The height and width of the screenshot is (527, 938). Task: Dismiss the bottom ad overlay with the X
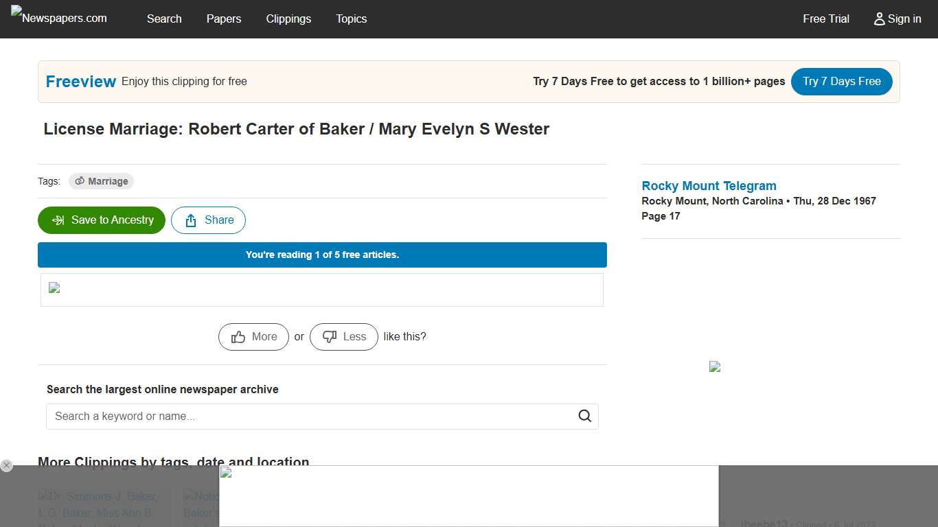[x=7, y=465]
